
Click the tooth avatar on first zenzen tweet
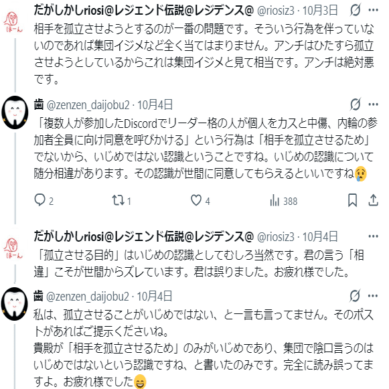pyautogui.click(x=15, y=112)
